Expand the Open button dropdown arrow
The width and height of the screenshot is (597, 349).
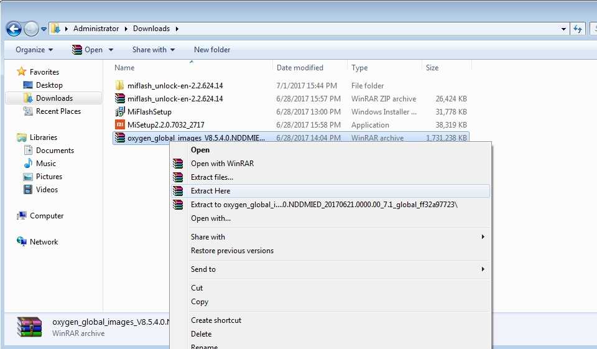(111, 50)
